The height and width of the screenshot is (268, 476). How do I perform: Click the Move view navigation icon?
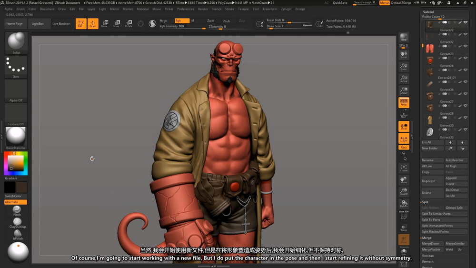tap(404, 180)
